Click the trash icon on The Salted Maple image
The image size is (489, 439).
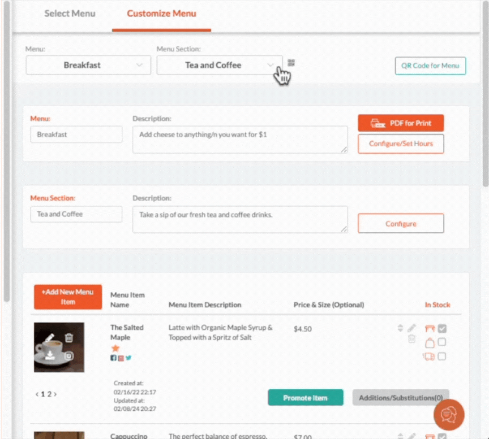coord(69,338)
